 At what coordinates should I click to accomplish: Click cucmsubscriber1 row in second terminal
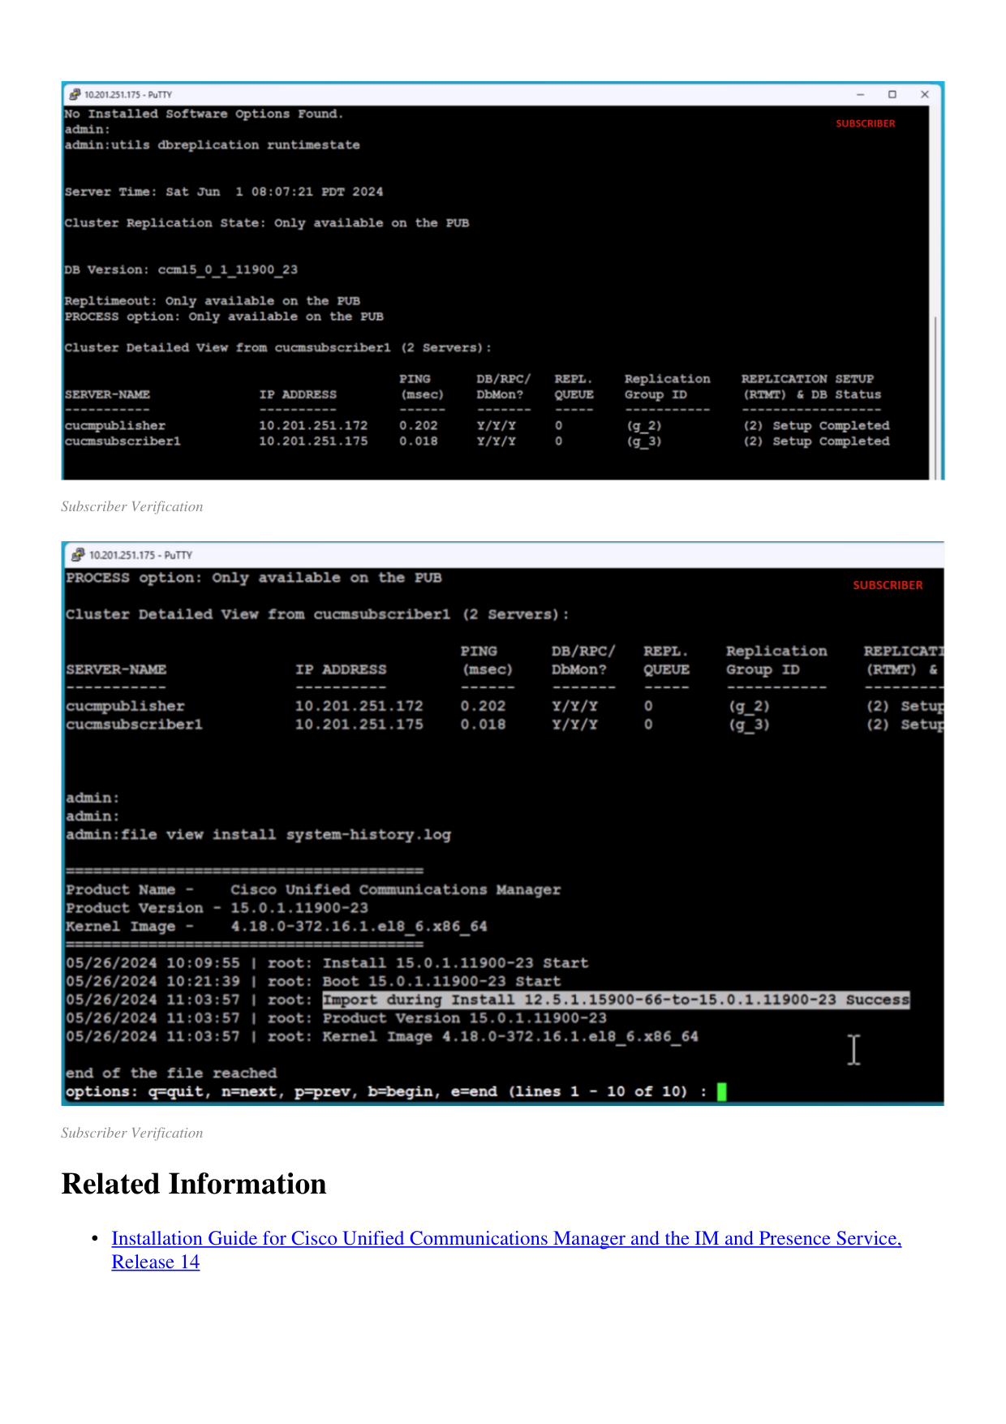505,725
